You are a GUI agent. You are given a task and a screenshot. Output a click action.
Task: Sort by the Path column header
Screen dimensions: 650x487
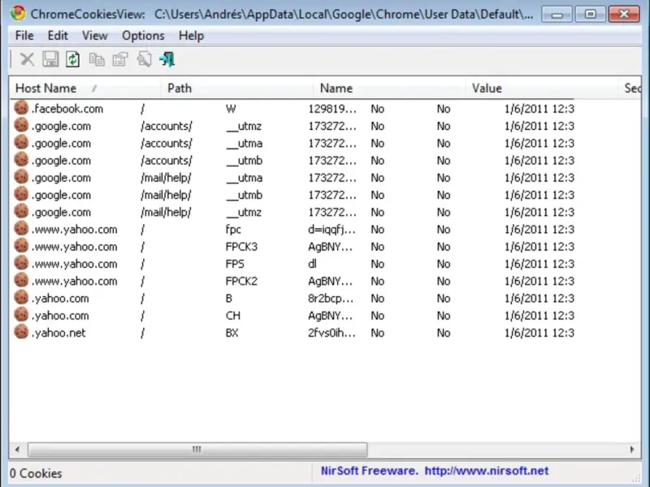pos(236,88)
